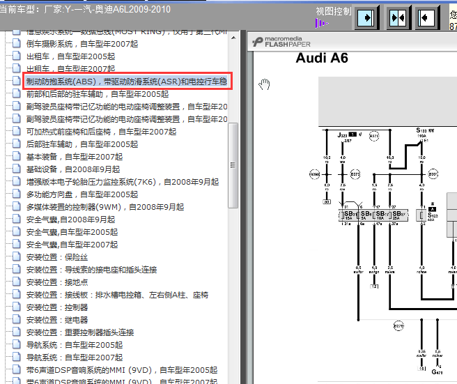Open 带6声道DSP音响系统的MMI (9VD)，自车型年2005起
457x384 pixels.
[122, 370]
